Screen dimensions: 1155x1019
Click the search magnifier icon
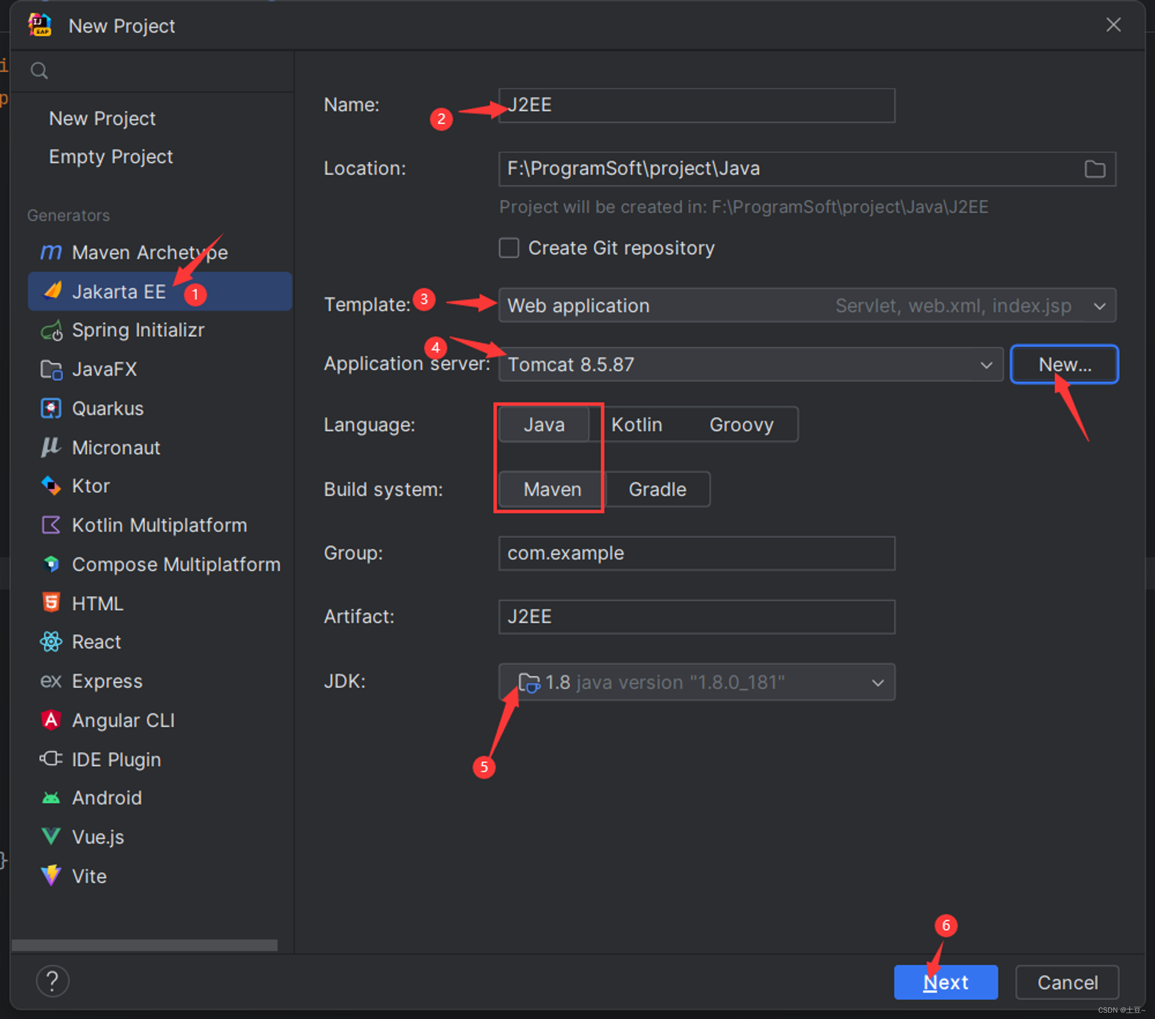[x=39, y=70]
